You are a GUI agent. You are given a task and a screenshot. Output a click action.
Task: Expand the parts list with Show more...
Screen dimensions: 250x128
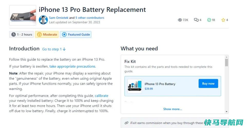[172, 109]
